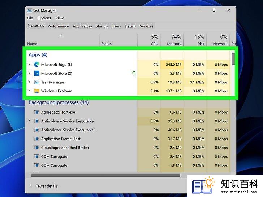This screenshot has width=263, height=197.
Task: Switch to the Services tab
Action: (146, 26)
